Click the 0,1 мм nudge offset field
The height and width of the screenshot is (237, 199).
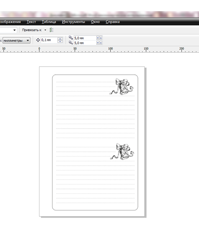click(49, 40)
